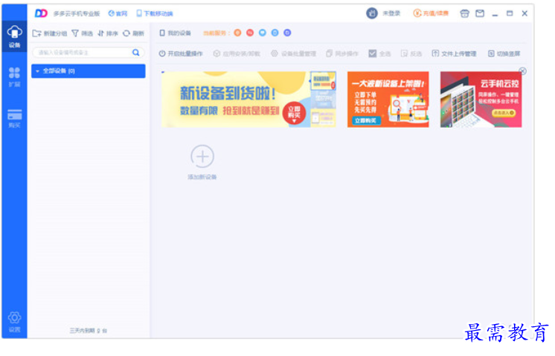The image size is (555, 356).
Task: Click 刷新 to refresh the device list
Action: point(133,33)
